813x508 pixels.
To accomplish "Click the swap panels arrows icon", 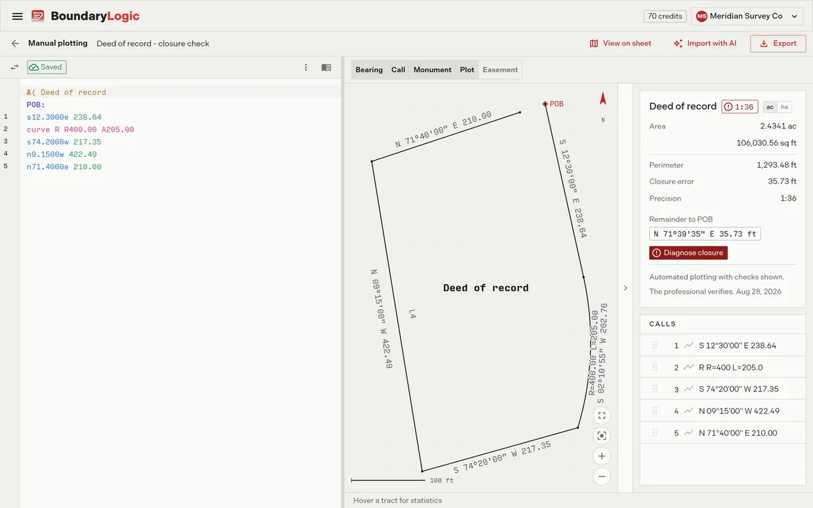I will (x=14, y=67).
